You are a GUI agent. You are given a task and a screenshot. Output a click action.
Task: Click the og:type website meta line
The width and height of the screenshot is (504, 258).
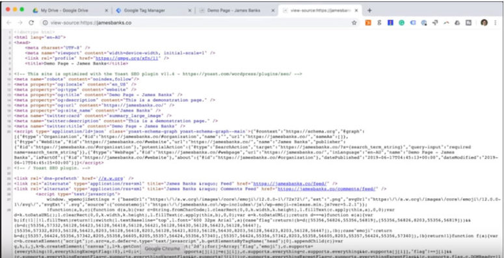click(x=75, y=90)
